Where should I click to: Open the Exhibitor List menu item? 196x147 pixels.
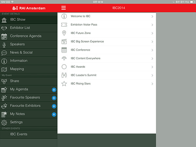pos(29,28)
